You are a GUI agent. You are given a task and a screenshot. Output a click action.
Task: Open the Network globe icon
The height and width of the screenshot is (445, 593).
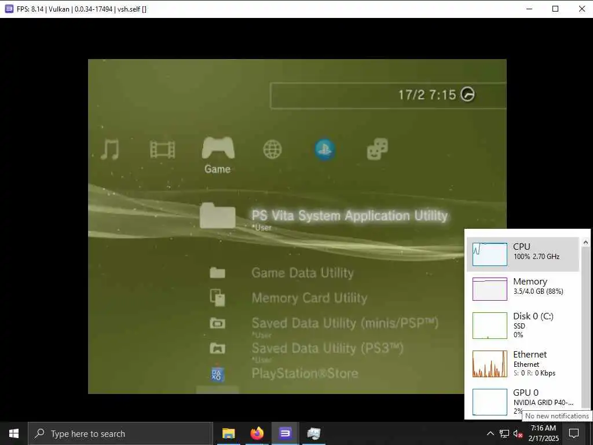(x=272, y=149)
